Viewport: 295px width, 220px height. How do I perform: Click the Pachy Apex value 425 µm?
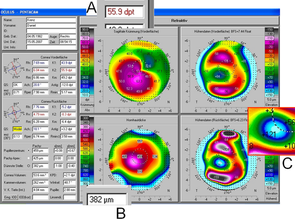coord(40,158)
